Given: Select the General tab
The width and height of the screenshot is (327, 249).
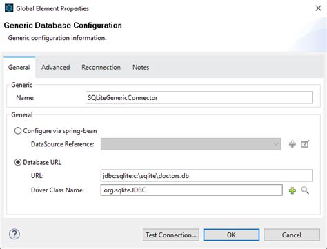Looking at the screenshot, I should pos(19,68).
